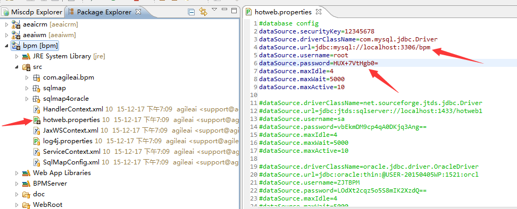Screen dimensions: 517x209
Task: Click the SqlMapConfig.xml file icon
Action: 37,162
